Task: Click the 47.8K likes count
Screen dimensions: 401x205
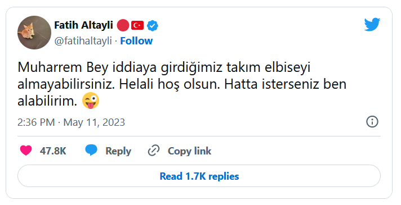Action: pyautogui.click(x=53, y=151)
